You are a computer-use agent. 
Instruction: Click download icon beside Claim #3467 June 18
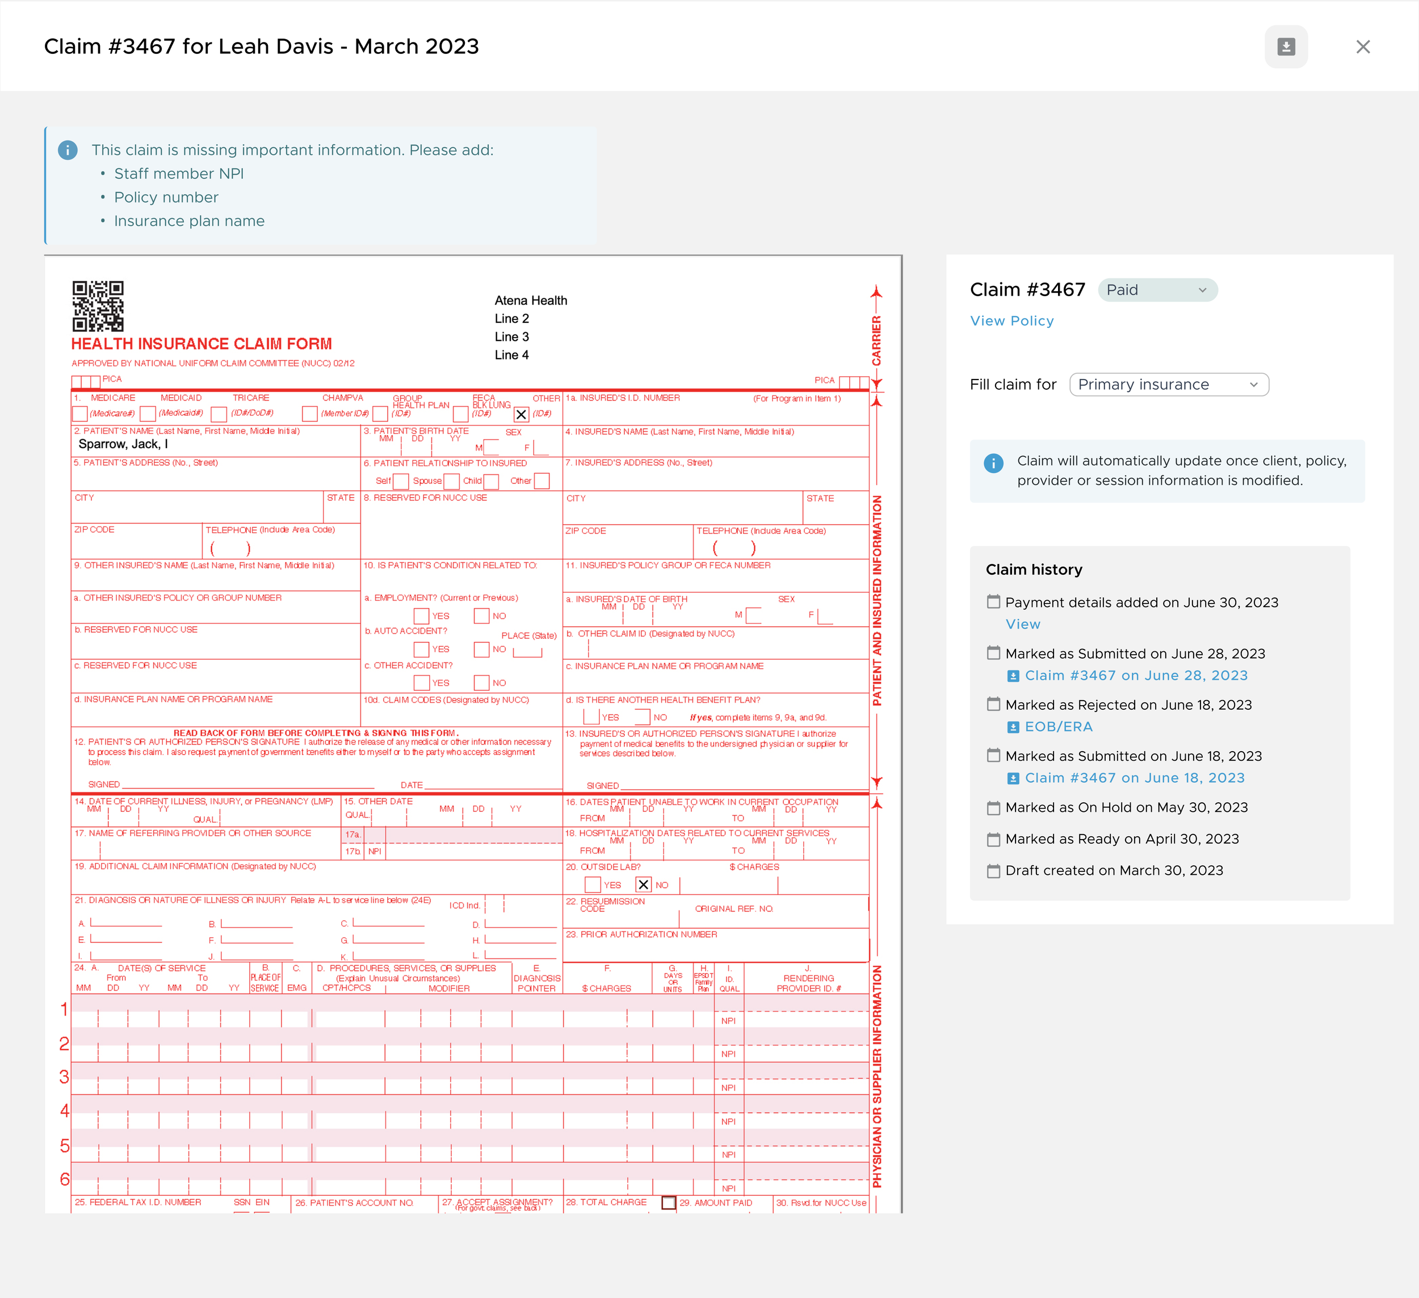[x=1013, y=779]
